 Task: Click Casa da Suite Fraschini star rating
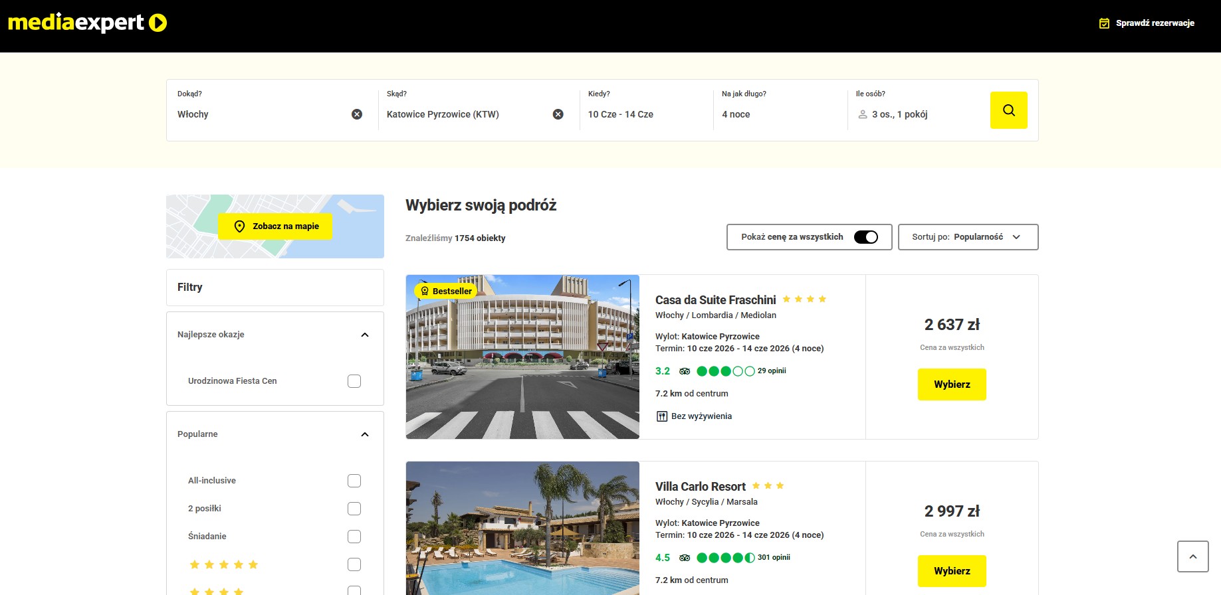coord(804,299)
